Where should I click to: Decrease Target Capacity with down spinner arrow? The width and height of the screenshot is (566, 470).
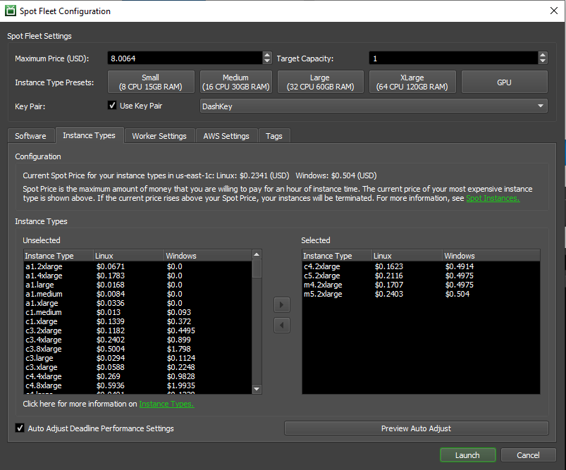tap(542, 61)
